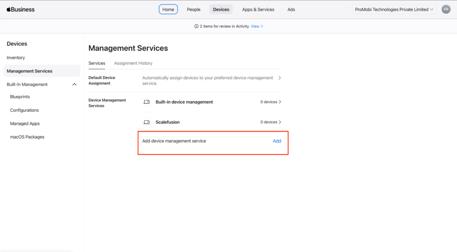Click the Add device management service label
This screenshot has height=252, width=457.
(x=174, y=141)
